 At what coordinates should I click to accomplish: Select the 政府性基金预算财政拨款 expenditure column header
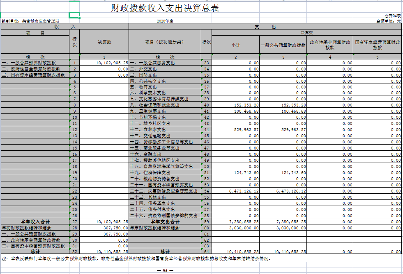(329, 45)
